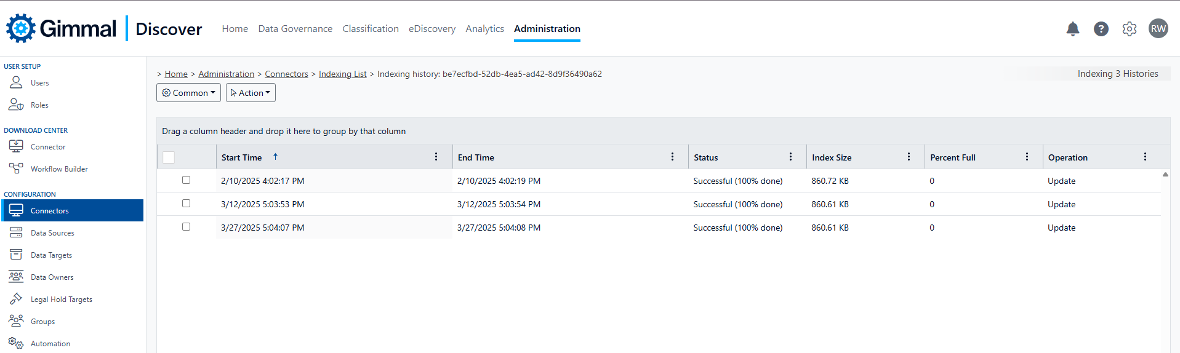
Task: Select the 3/12/2025 indexing row checkbox
Action: 186,204
